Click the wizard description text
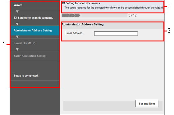This screenshot has height=115, width=174. pos(114,8)
